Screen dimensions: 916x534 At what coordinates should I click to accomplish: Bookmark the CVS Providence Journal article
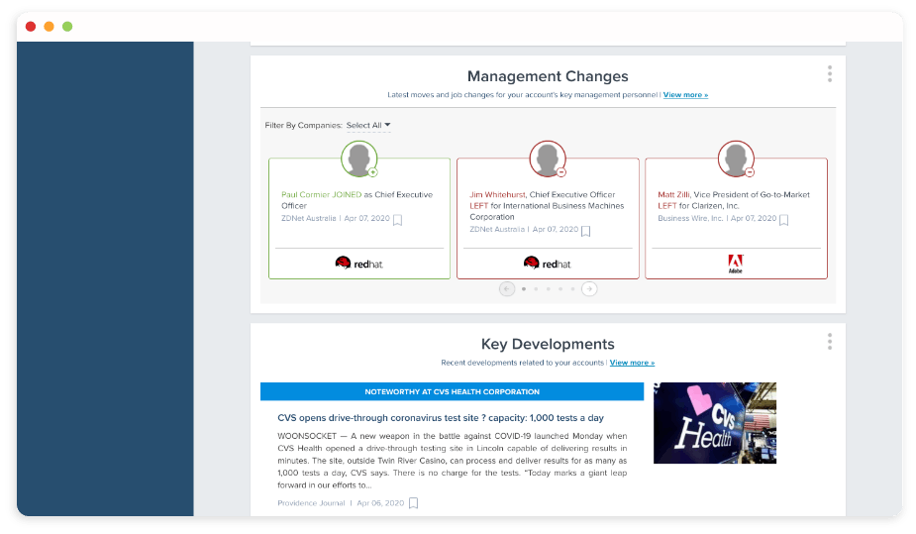[x=414, y=503]
